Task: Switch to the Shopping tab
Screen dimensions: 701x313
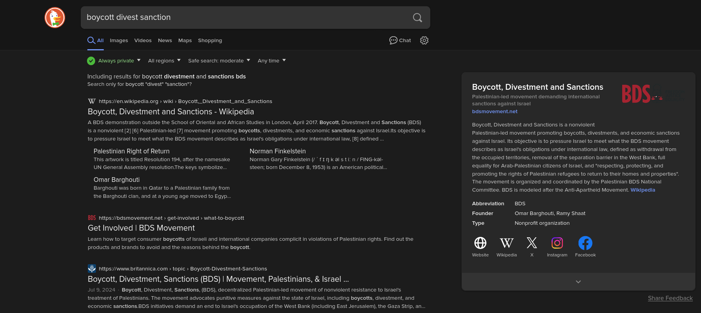Action: click(x=210, y=41)
